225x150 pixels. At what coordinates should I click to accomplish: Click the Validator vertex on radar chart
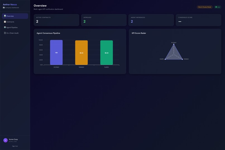click(182, 59)
